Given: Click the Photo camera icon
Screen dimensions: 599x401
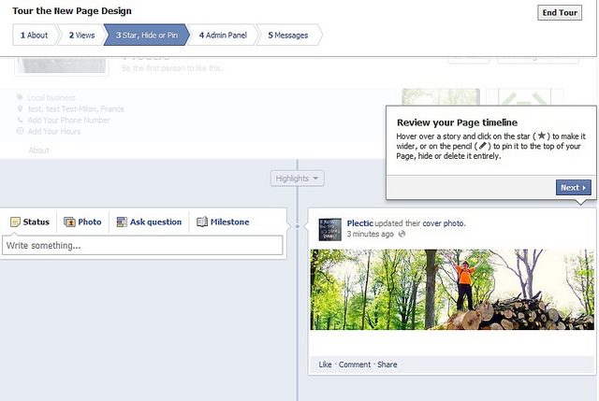Looking at the screenshot, I should point(69,222).
